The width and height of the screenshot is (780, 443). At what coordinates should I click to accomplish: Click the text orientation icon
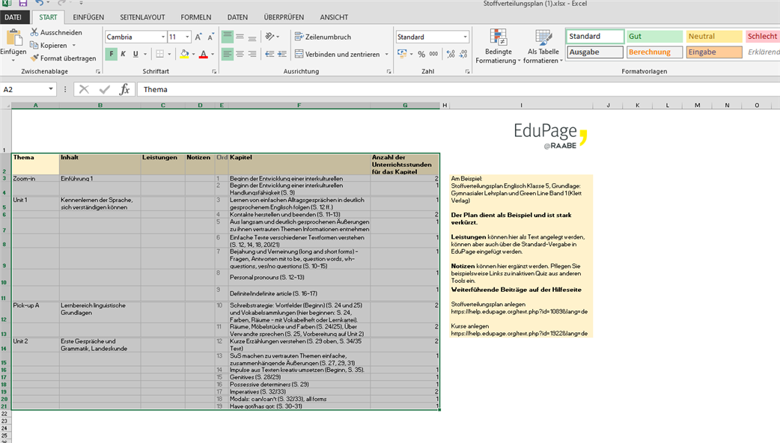pyautogui.click(x=269, y=37)
